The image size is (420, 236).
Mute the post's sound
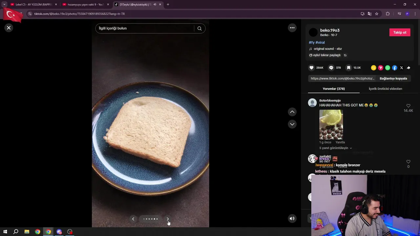(292, 218)
